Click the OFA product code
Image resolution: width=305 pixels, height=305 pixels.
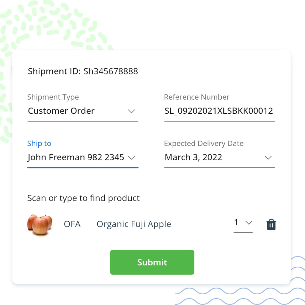tap(72, 224)
